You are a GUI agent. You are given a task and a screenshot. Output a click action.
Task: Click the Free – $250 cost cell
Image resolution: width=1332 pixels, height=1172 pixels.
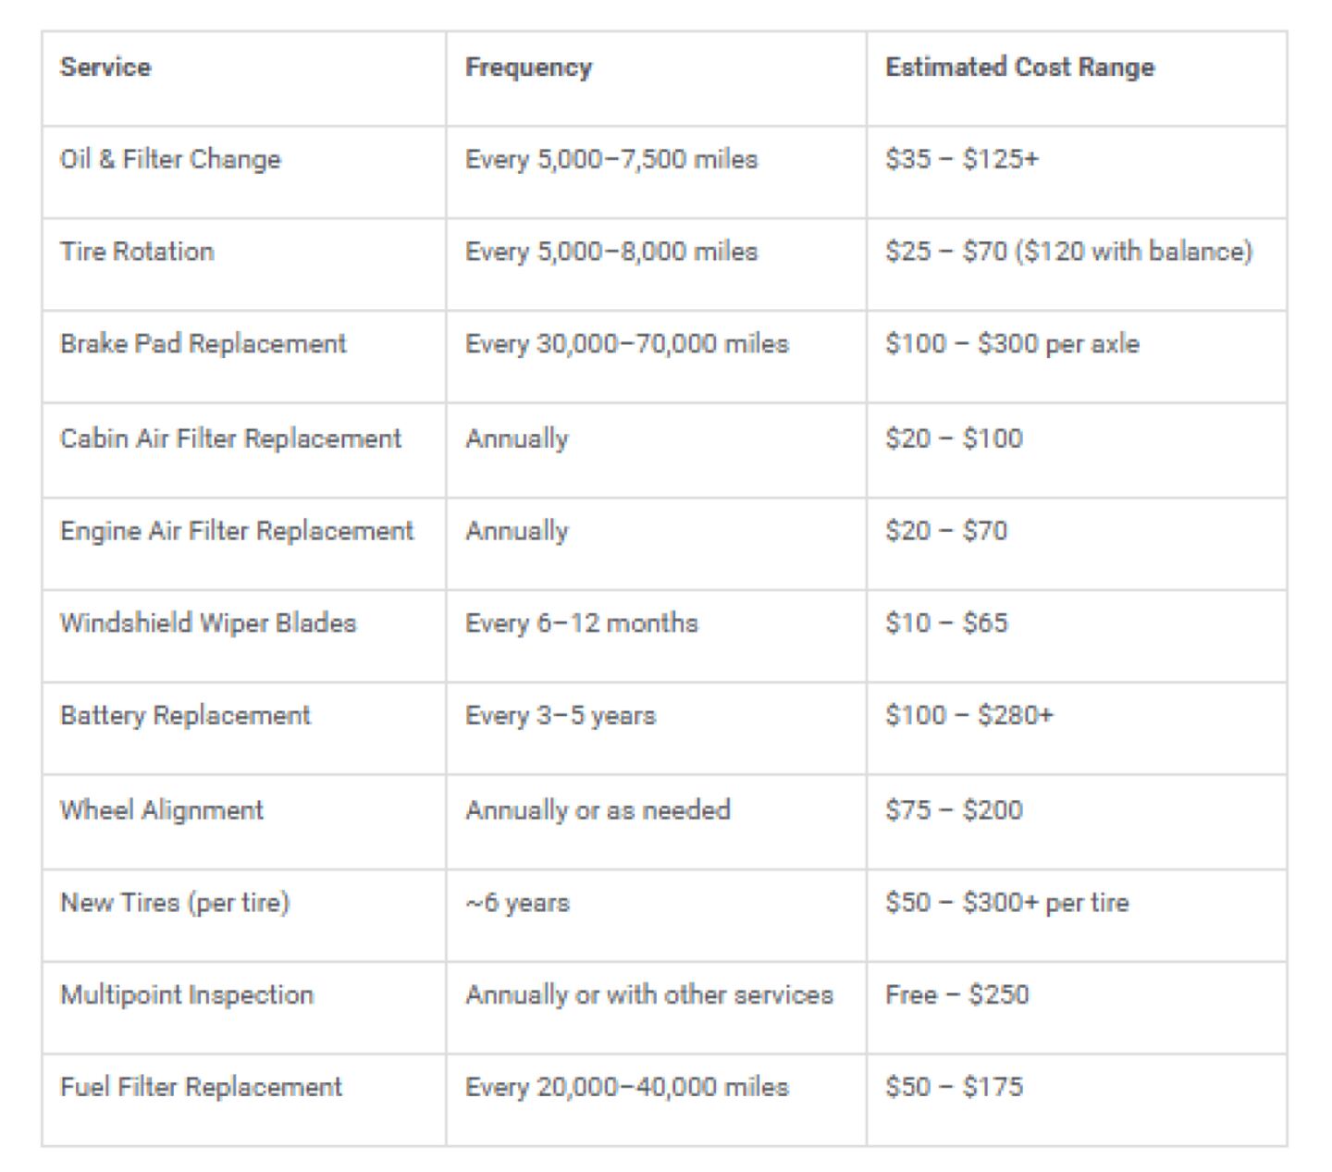point(956,994)
